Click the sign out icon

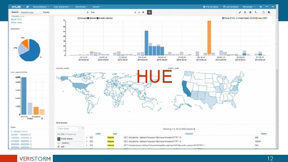click(273, 7)
